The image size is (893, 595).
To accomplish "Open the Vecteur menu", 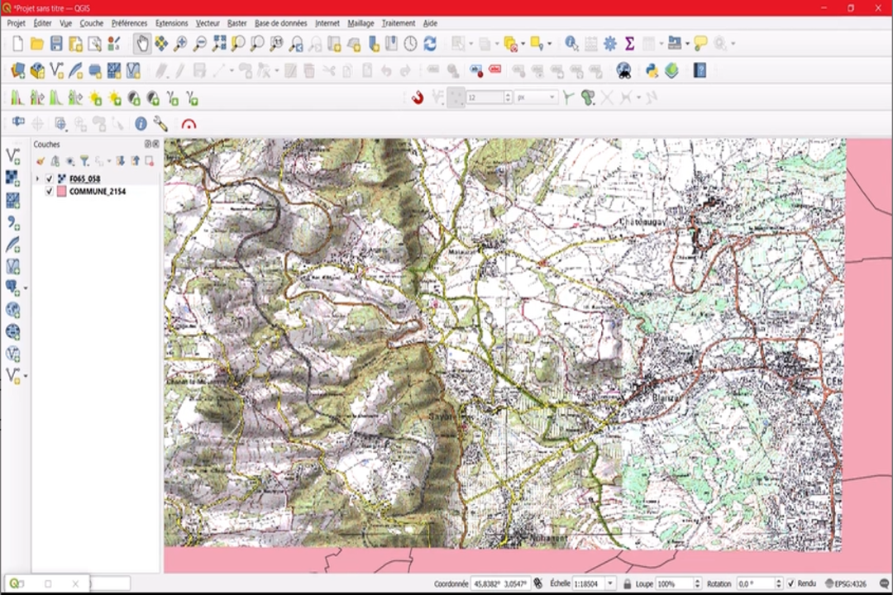I will (207, 23).
